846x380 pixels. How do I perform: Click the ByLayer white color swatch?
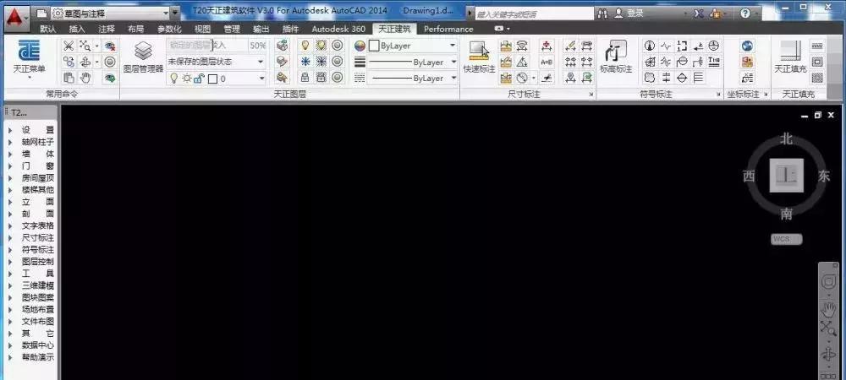pyautogui.click(x=374, y=46)
